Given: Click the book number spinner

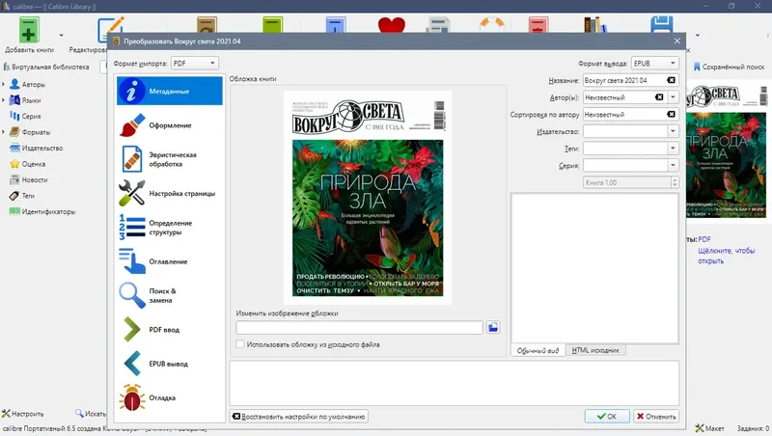Looking at the screenshot, I should (x=631, y=182).
